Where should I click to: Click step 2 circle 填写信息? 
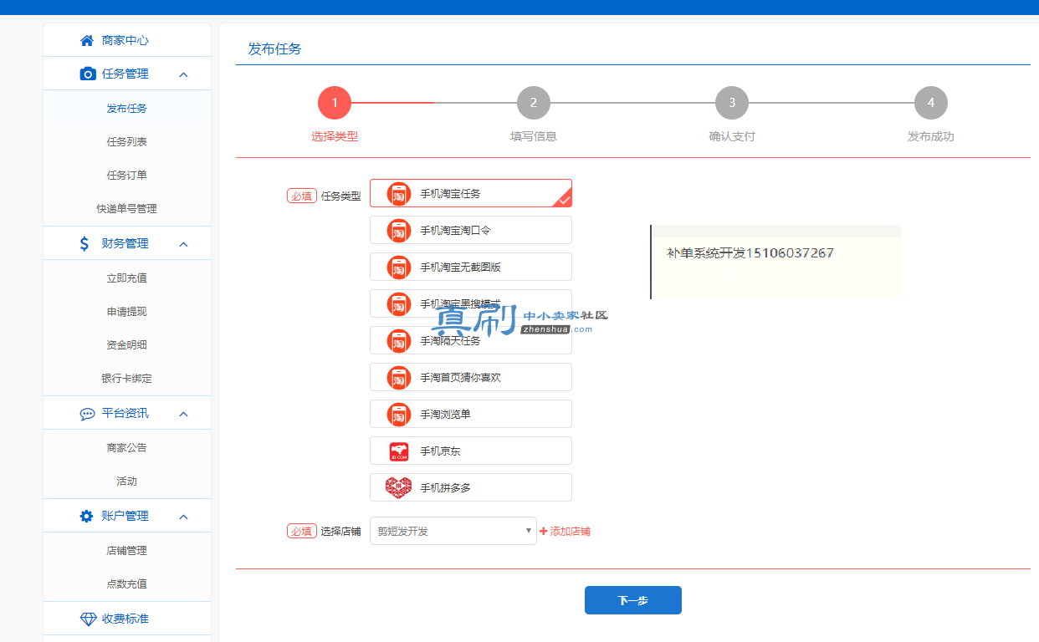(x=534, y=103)
